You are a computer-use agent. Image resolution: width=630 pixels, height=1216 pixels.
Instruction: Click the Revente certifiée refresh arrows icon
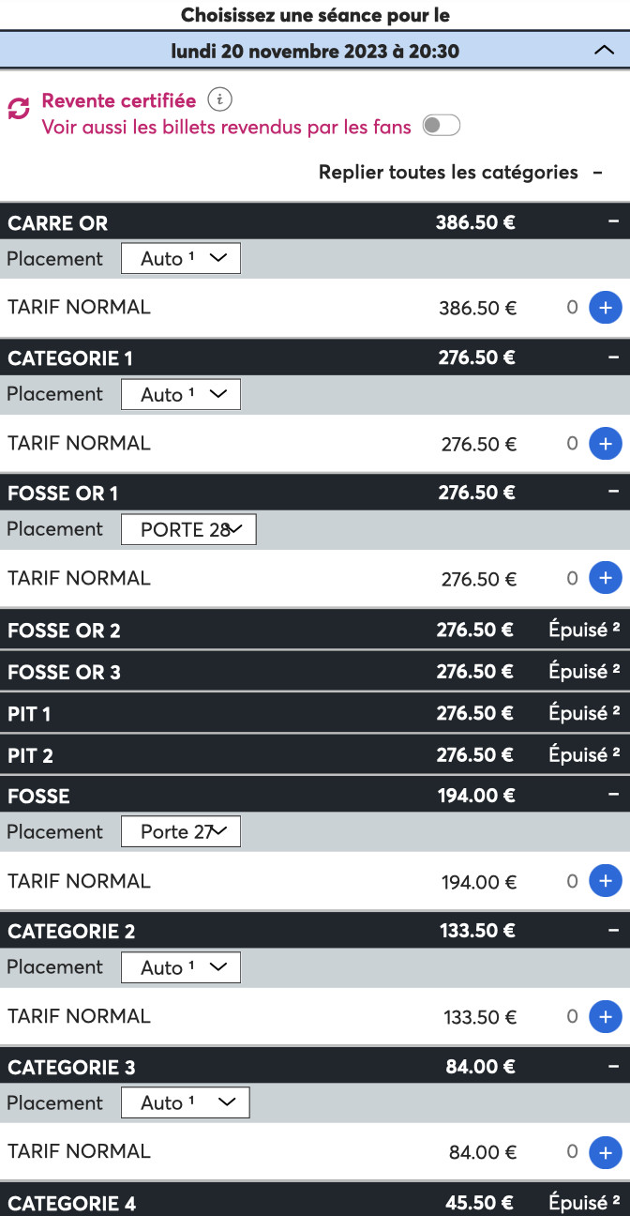19,109
